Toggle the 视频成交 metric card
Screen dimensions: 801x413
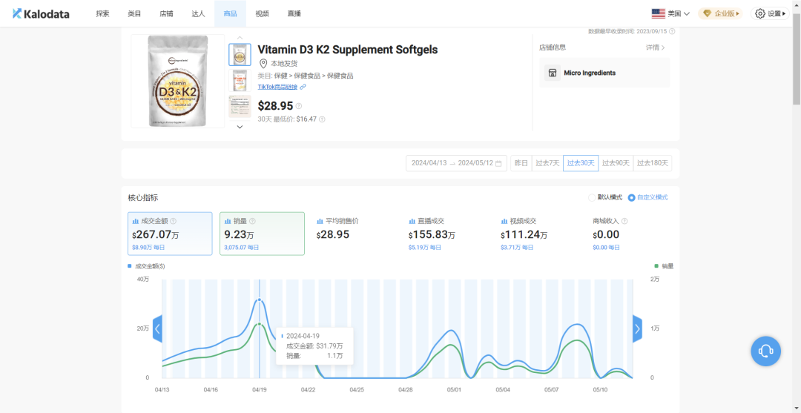pyautogui.click(x=539, y=234)
